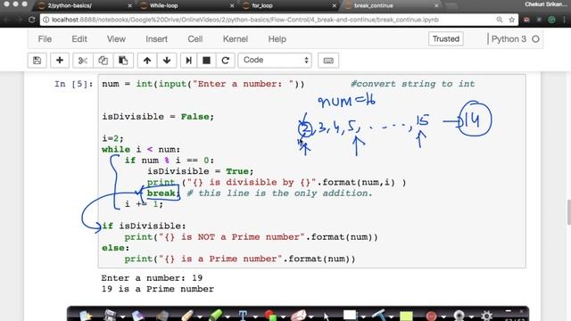The height and width of the screenshot is (321, 571).
Task: Copy selected cells icon
Action: point(103,61)
